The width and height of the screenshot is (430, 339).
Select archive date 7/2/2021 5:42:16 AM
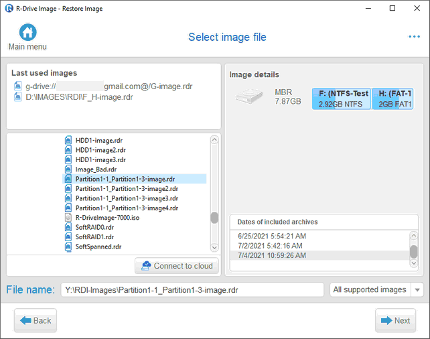(270, 246)
